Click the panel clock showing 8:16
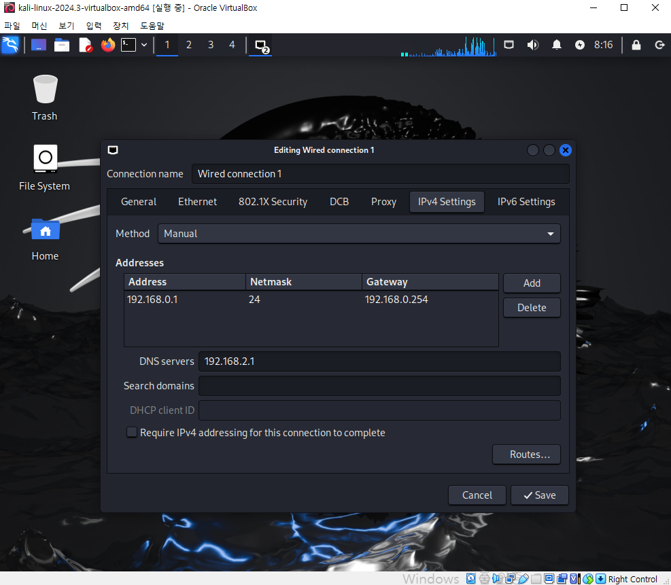Screen dimensions: 671x585 pos(604,44)
